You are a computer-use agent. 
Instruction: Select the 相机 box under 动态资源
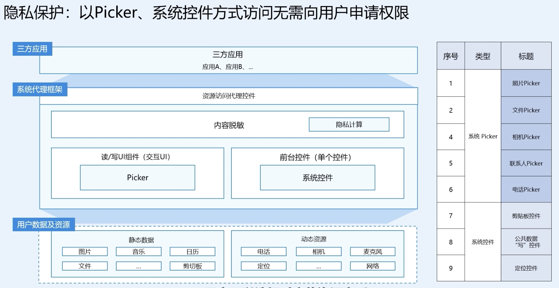tap(319, 252)
